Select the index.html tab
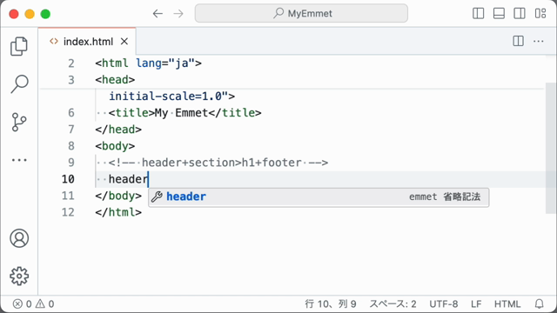This screenshot has height=313, width=557. coord(87,42)
